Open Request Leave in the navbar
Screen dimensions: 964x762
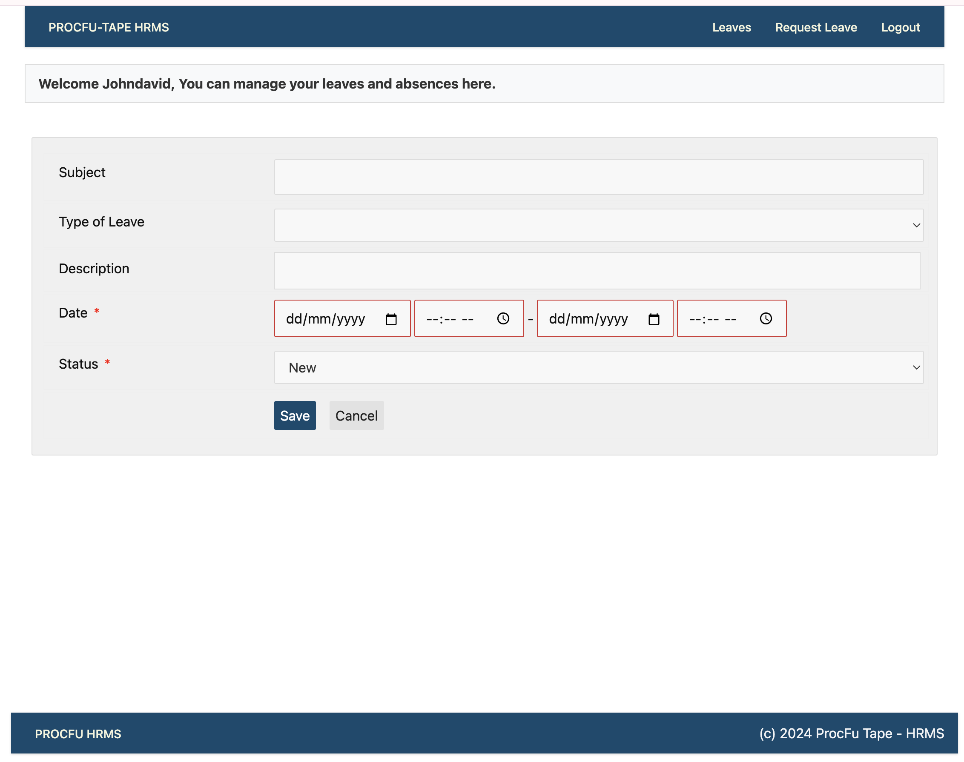816,27
